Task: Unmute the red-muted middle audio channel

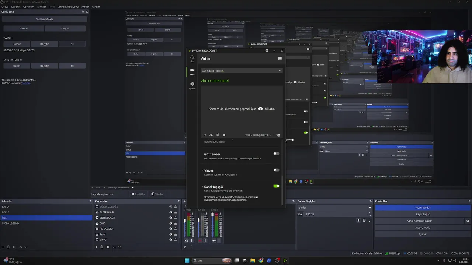Action: [x=200, y=241]
